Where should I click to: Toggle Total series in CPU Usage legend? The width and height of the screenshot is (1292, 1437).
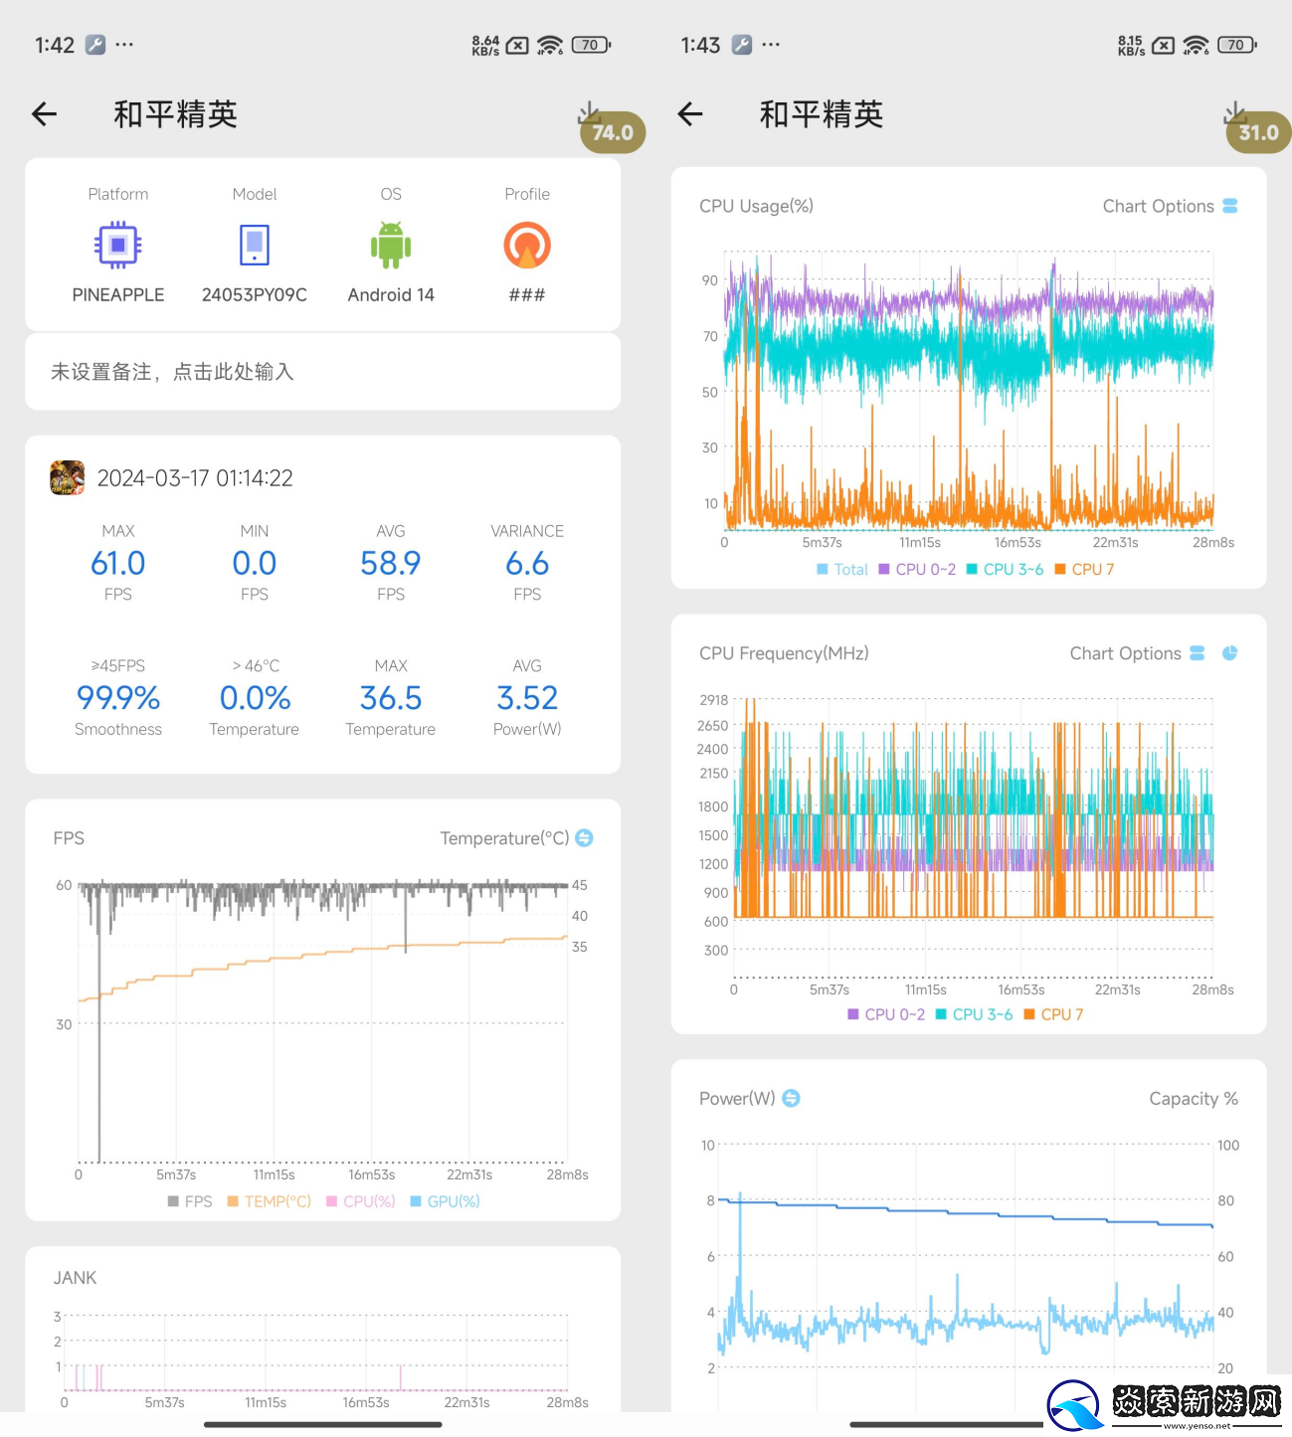pyautogui.click(x=841, y=569)
